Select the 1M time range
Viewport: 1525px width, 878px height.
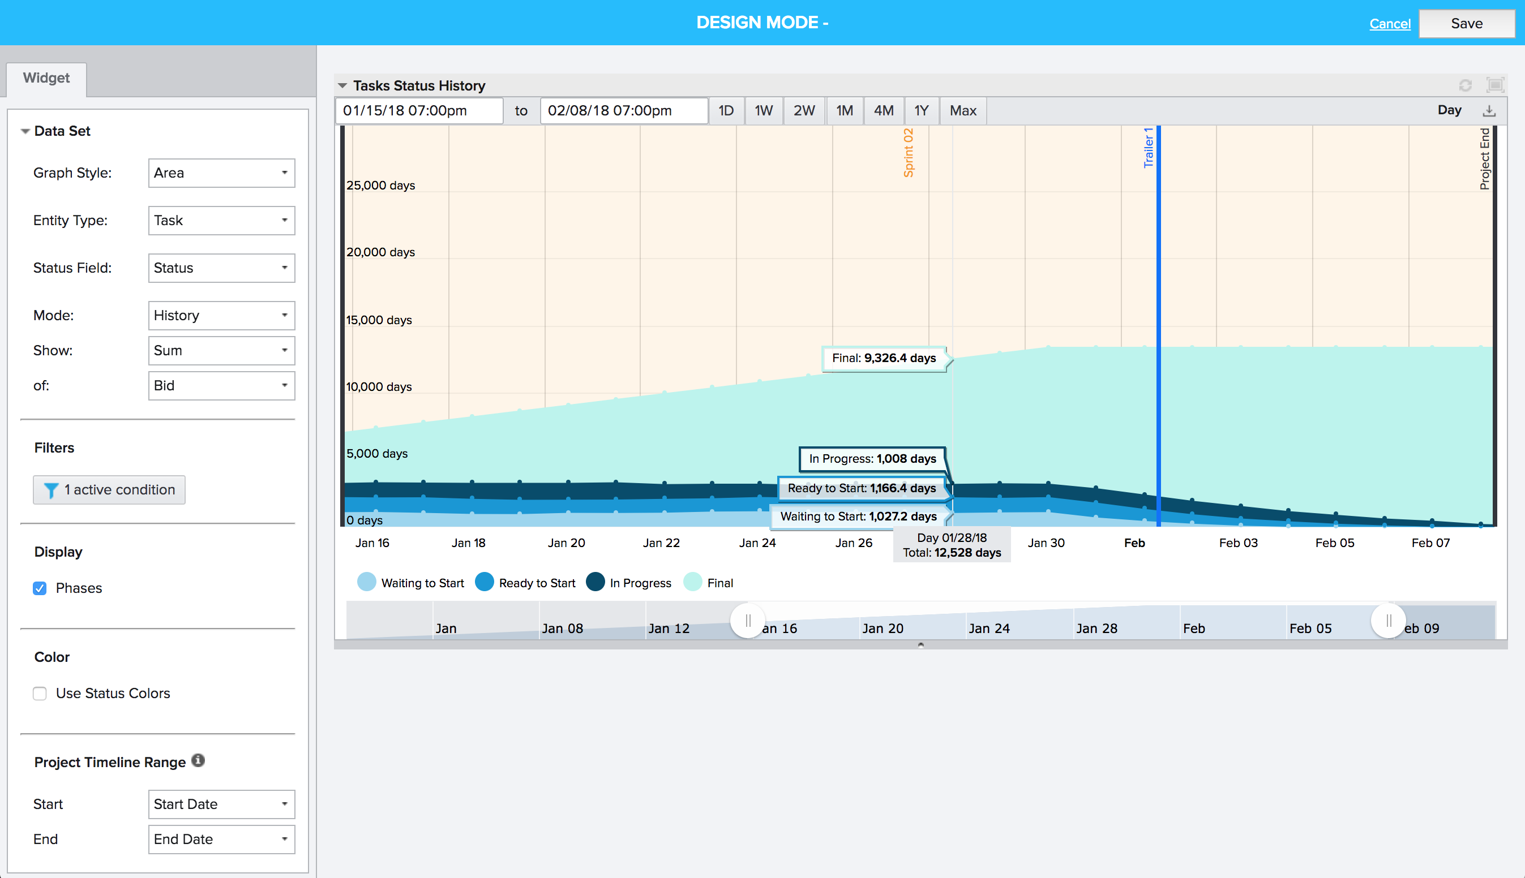[x=844, y=110]
